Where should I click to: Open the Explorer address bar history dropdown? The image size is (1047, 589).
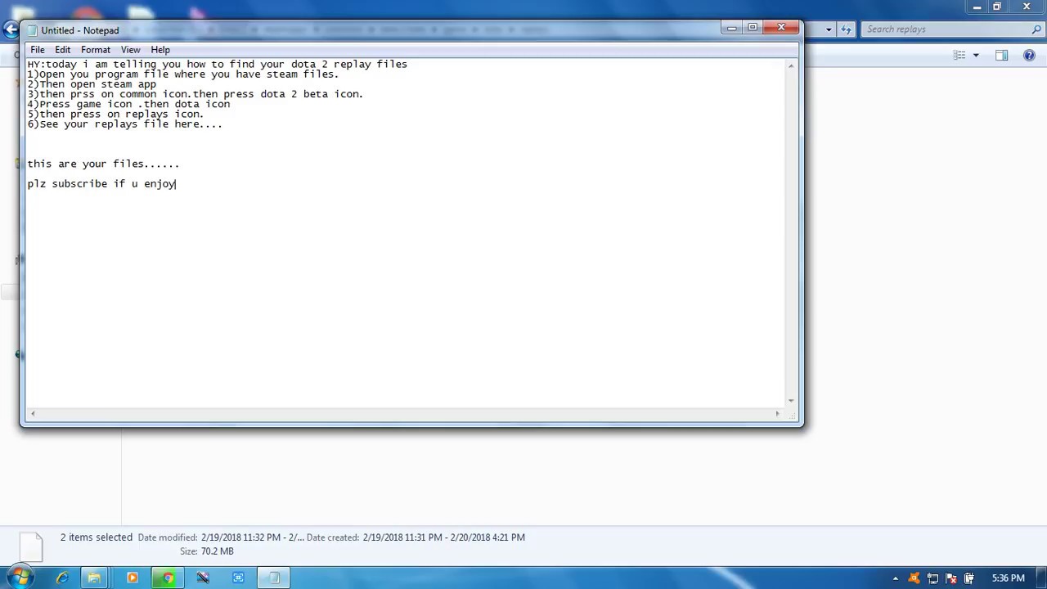pos(829,29)
